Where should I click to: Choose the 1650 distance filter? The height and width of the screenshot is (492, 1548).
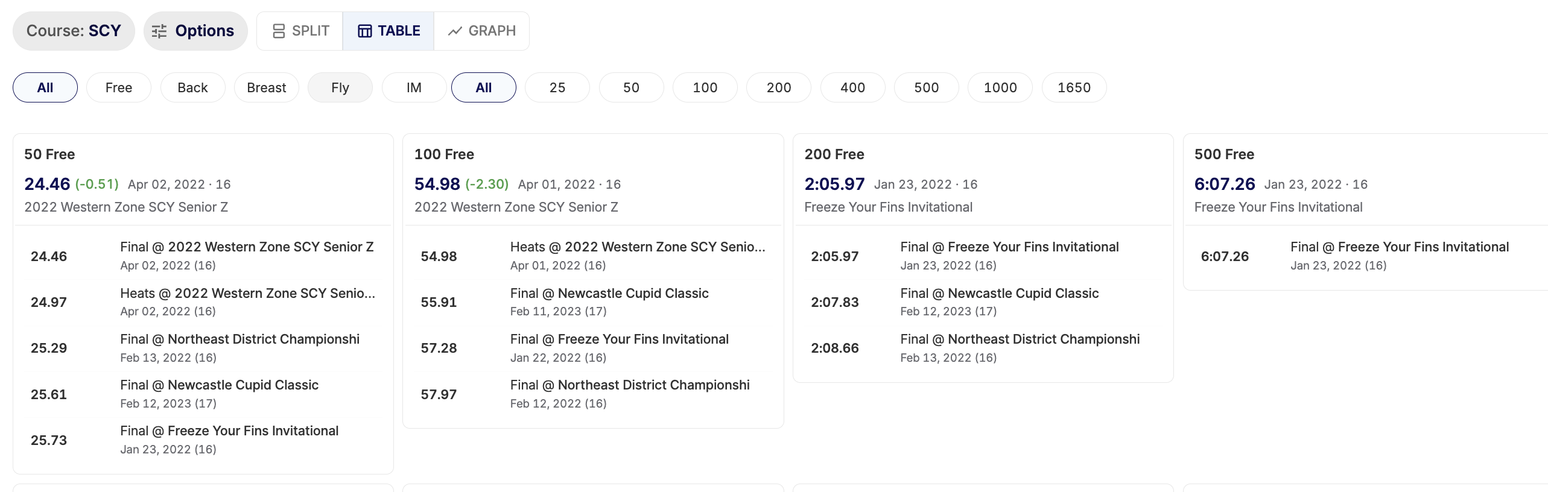1074,87
